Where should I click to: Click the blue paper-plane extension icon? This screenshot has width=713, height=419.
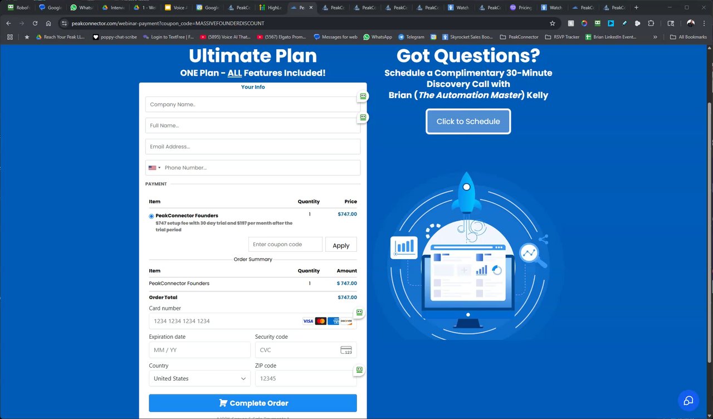click(611, 23)
